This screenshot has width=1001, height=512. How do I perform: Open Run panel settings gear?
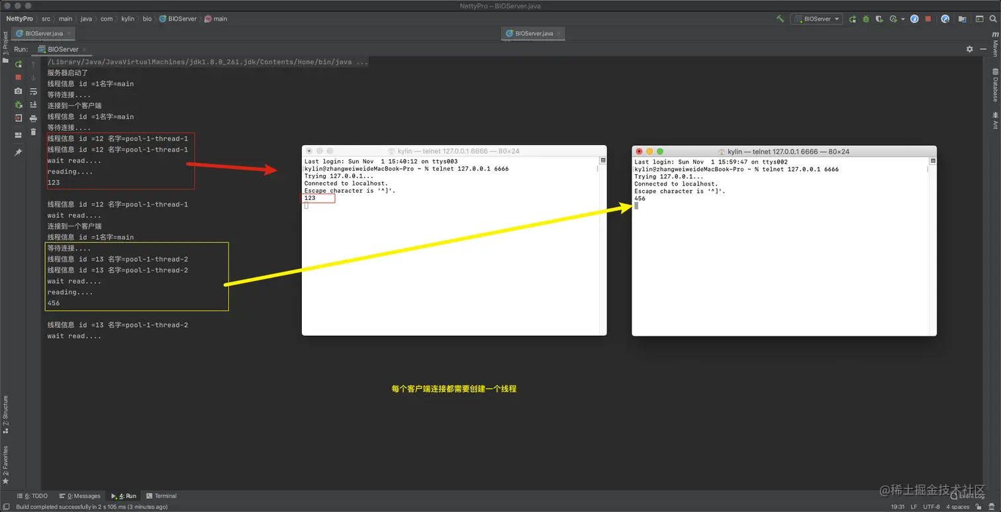[970, 49]
